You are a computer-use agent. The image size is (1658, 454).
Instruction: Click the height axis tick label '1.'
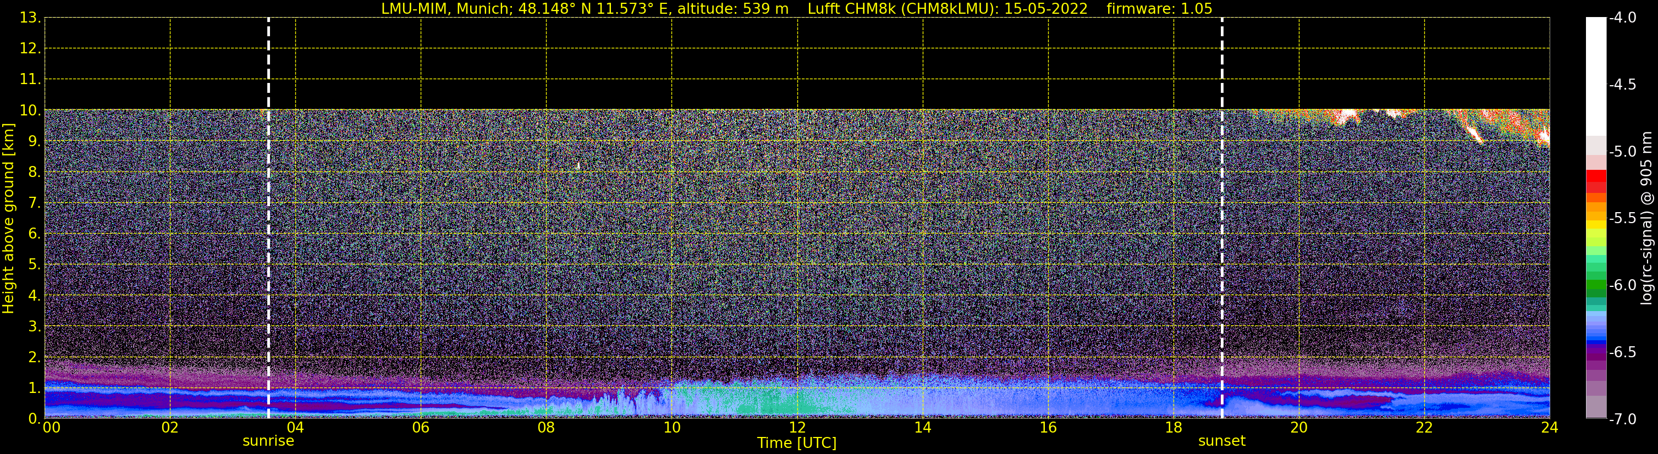(x=34, y=387)
